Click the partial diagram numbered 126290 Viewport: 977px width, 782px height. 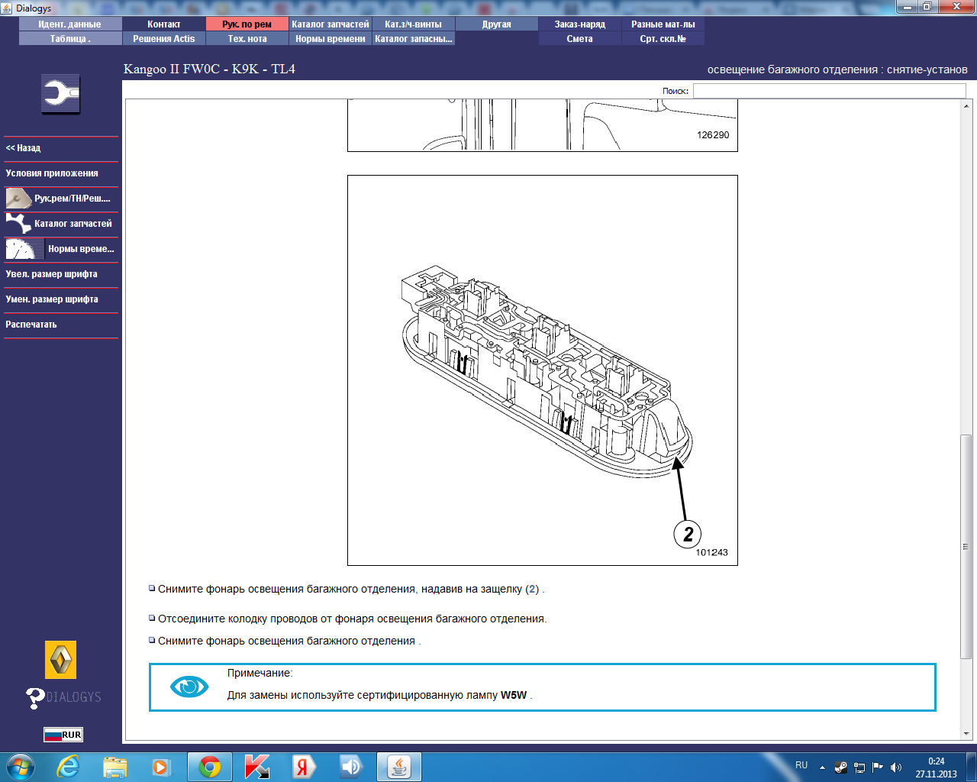point(543,126)
